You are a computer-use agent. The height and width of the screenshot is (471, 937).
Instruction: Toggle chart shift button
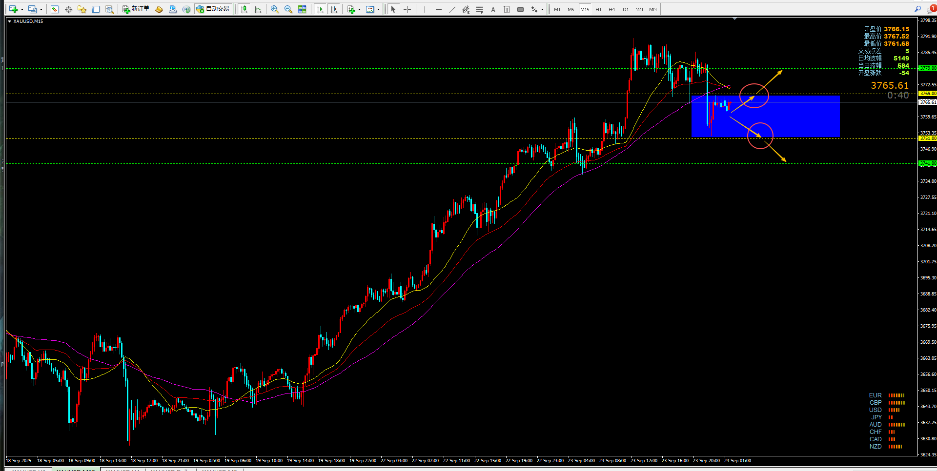(334, 9)
